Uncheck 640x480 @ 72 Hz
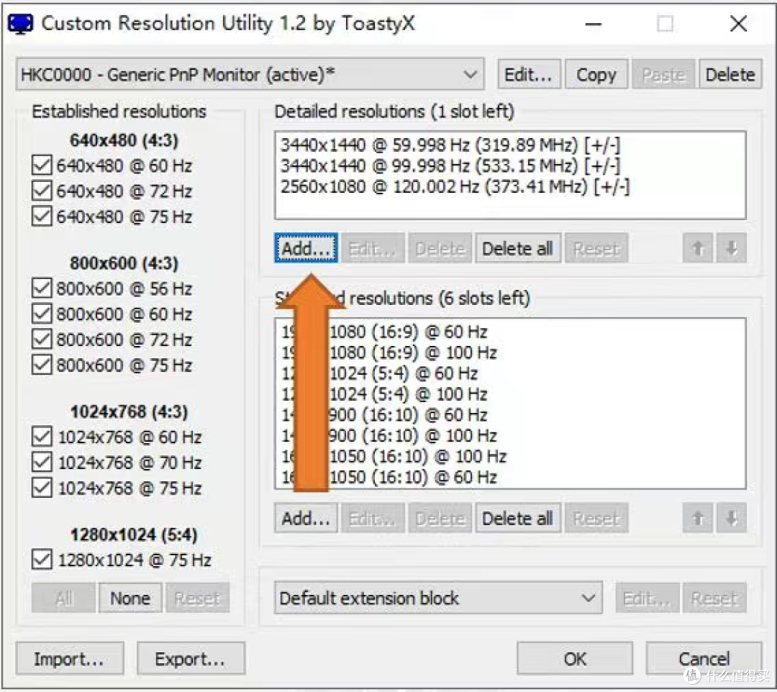777x692 pixels. 41,191
